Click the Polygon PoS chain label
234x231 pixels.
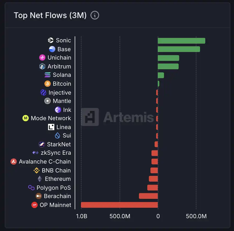tap(54, 188)
